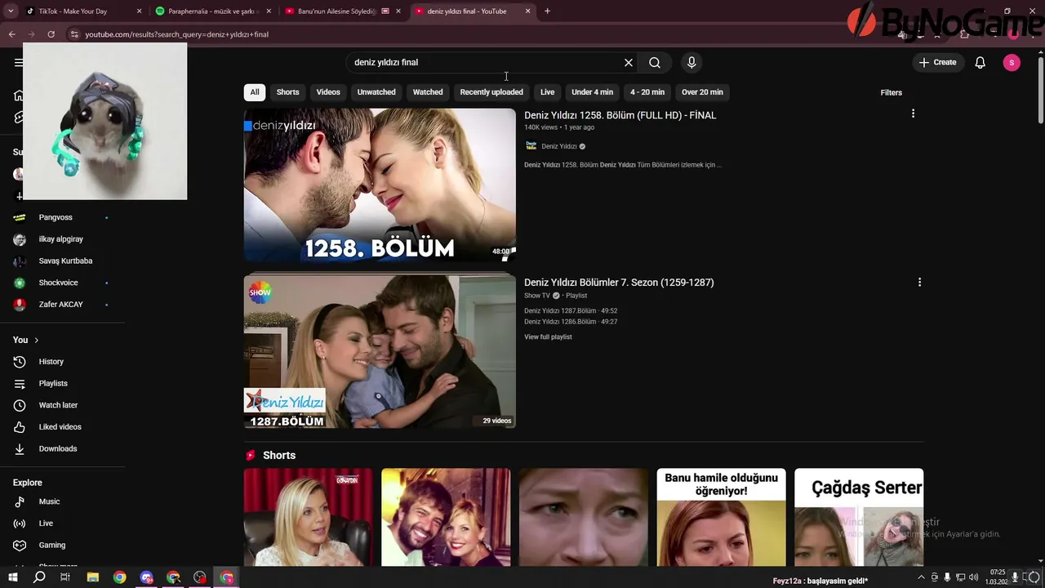Open the Show TV channel link
The image size is (1045, 588).
(537, 296)
